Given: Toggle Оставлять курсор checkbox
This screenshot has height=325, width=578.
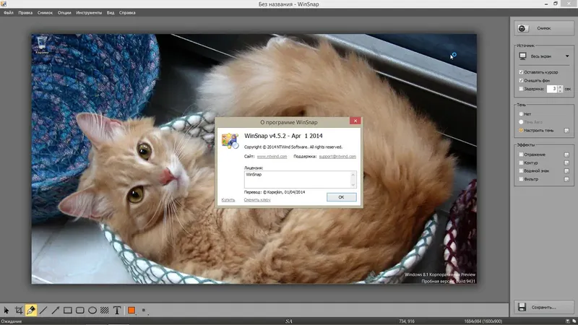Looking at the screenshot, I should 521,72.
